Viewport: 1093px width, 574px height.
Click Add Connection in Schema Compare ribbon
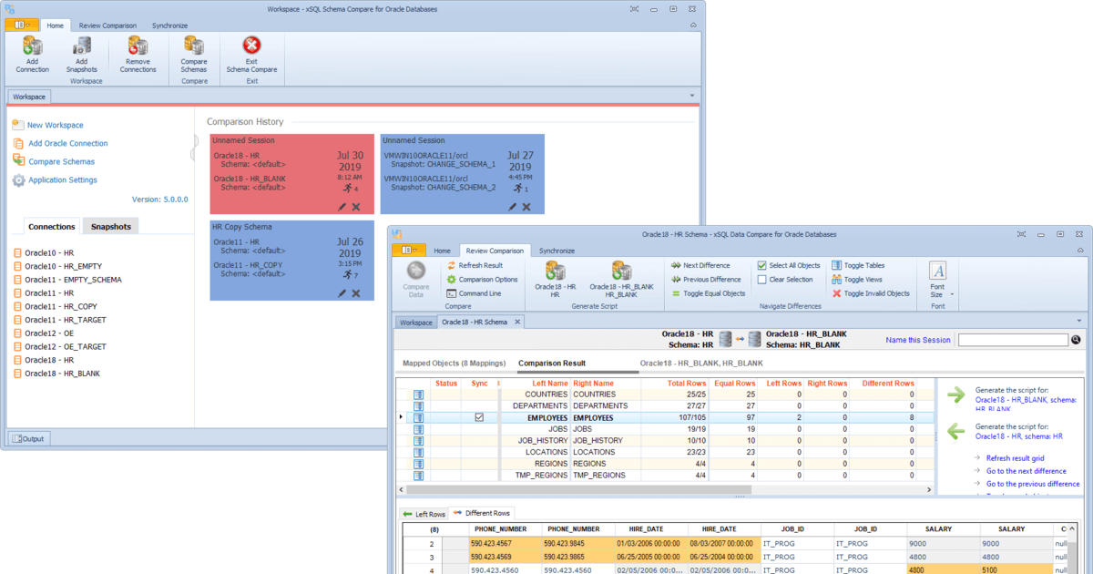(x=32, y=54)
